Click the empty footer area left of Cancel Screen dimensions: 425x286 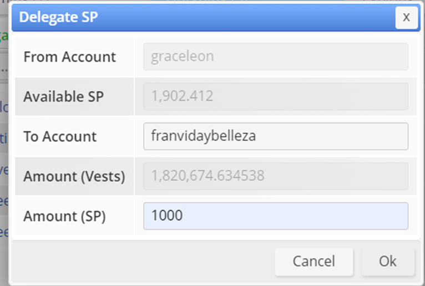tap(139, 261)
